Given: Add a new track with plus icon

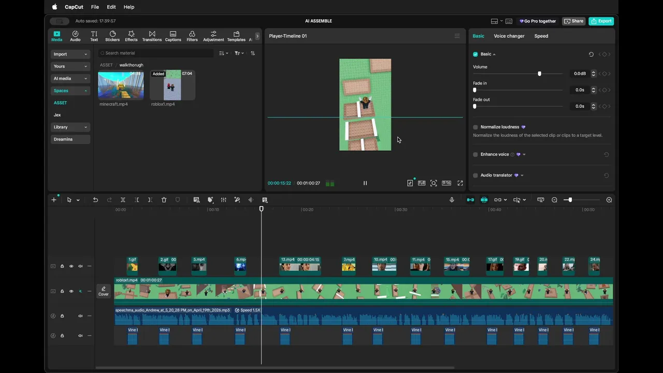Looking at the screenshot, I should pyautogui.click(x=54, y=200).
